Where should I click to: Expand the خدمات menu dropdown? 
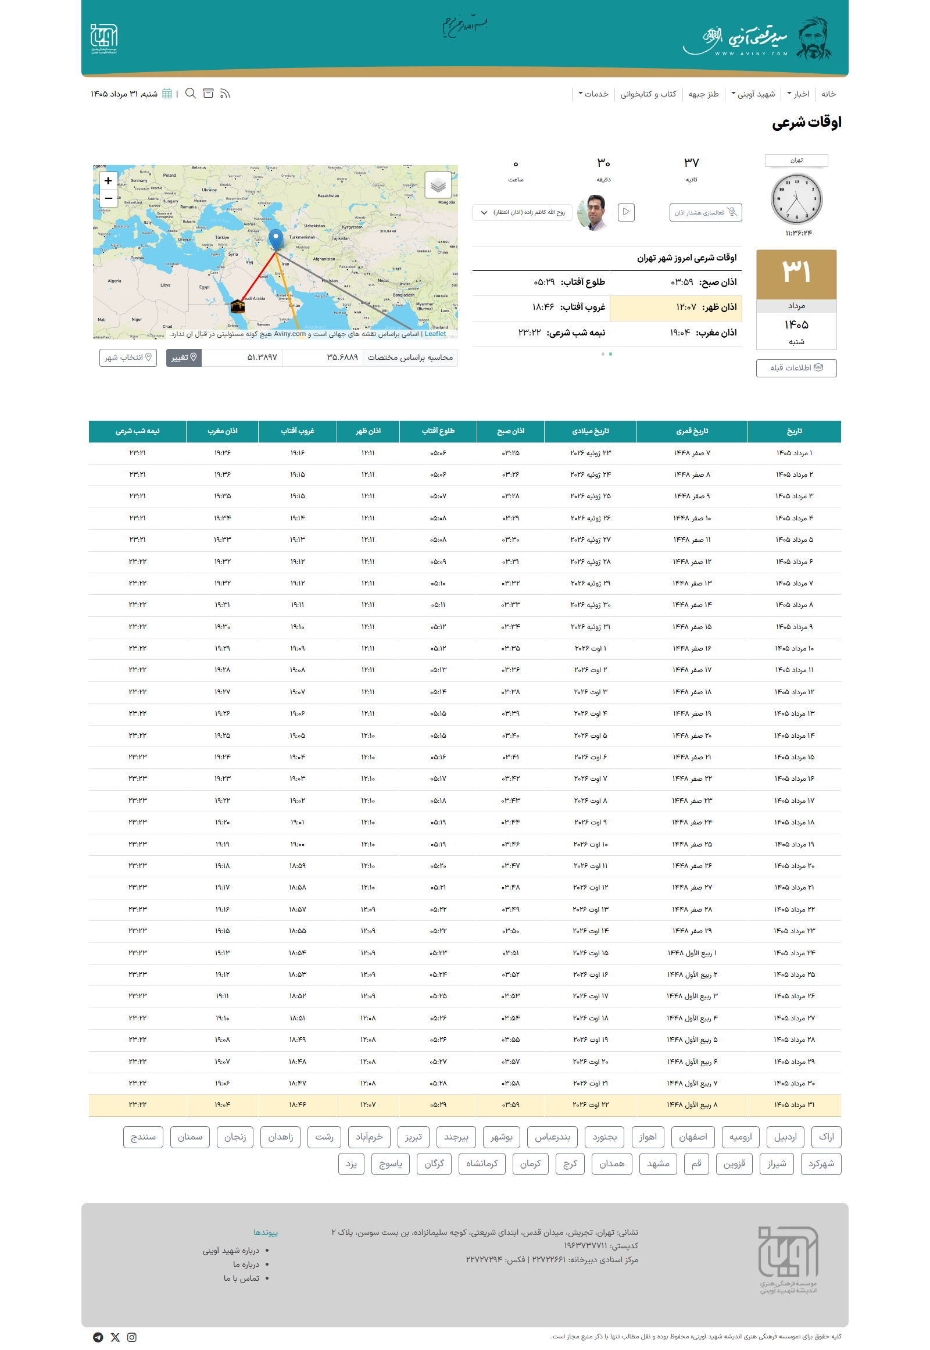pos(593,94)
